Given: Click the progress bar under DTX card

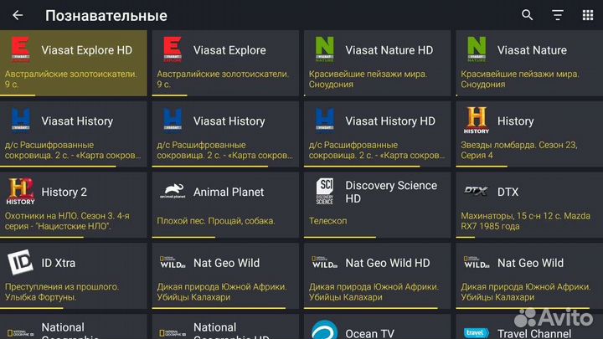Looking at the screenshot, I should (x=466, y=237).
